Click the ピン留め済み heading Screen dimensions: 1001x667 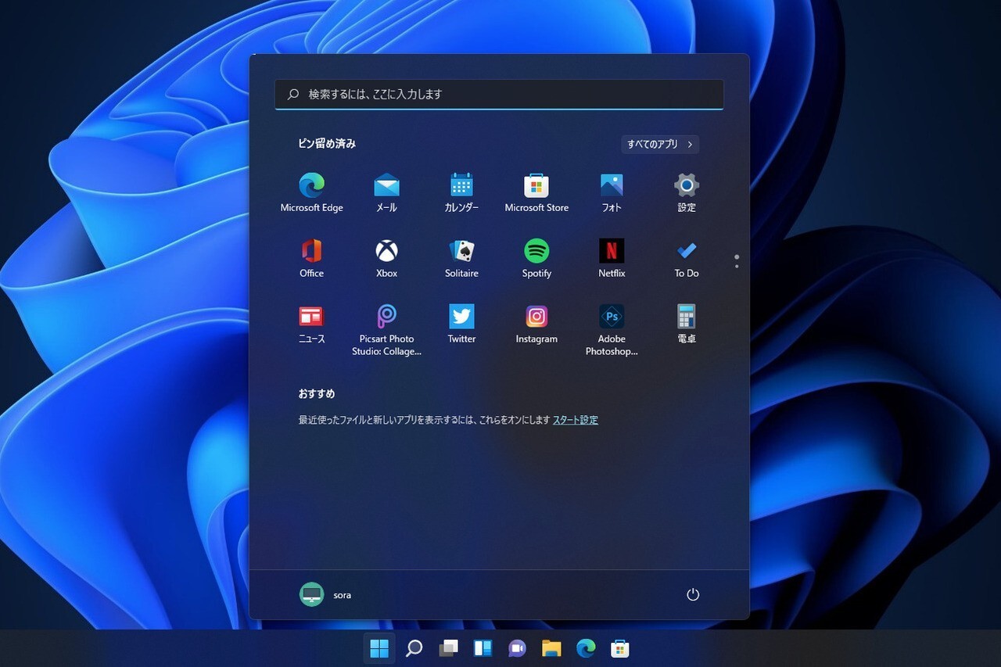click(x=327, y=144)
